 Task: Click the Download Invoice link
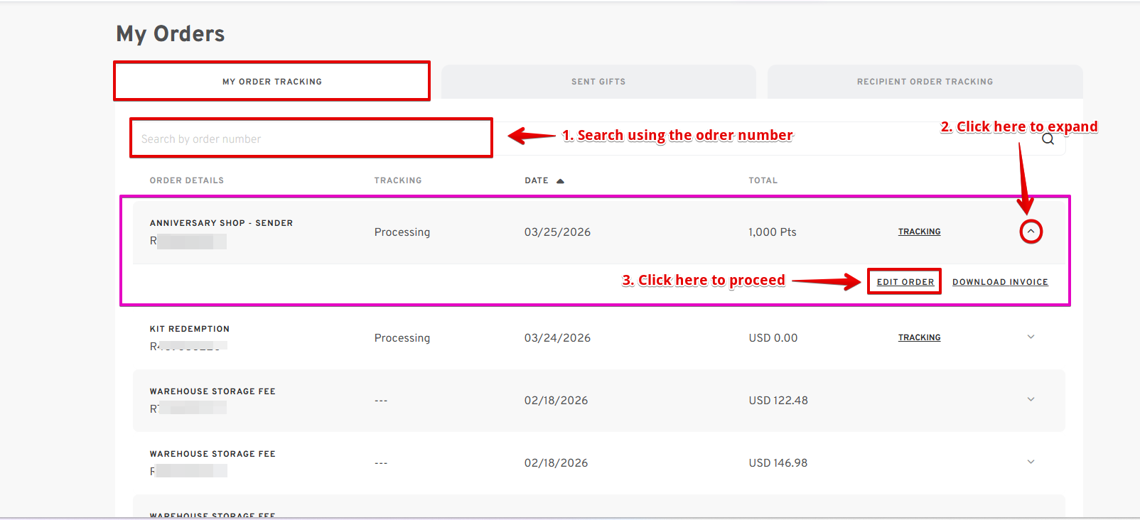1000,282
